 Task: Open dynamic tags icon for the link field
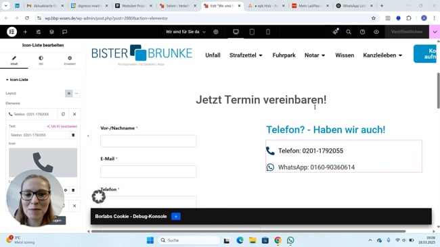click(x=73, y=190)
